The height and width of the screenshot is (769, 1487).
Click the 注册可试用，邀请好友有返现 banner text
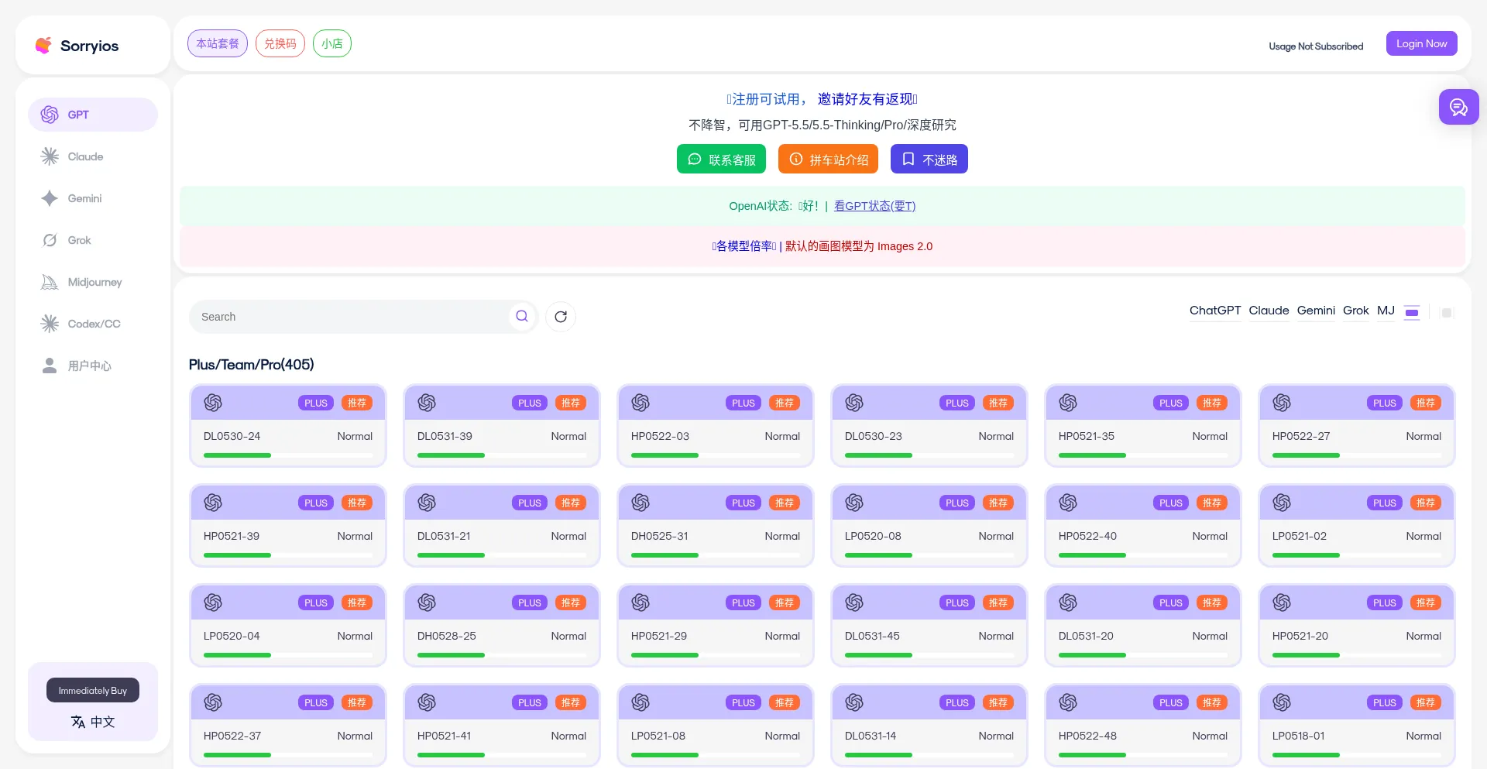(822, 99)
